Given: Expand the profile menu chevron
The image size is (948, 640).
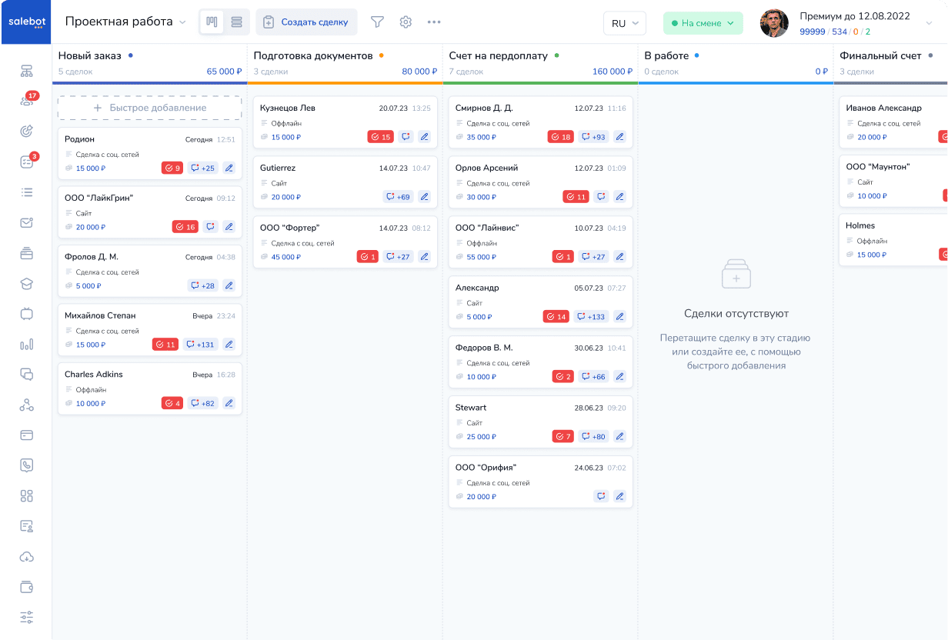Looking at the screenshot, I should click(928, 23).
